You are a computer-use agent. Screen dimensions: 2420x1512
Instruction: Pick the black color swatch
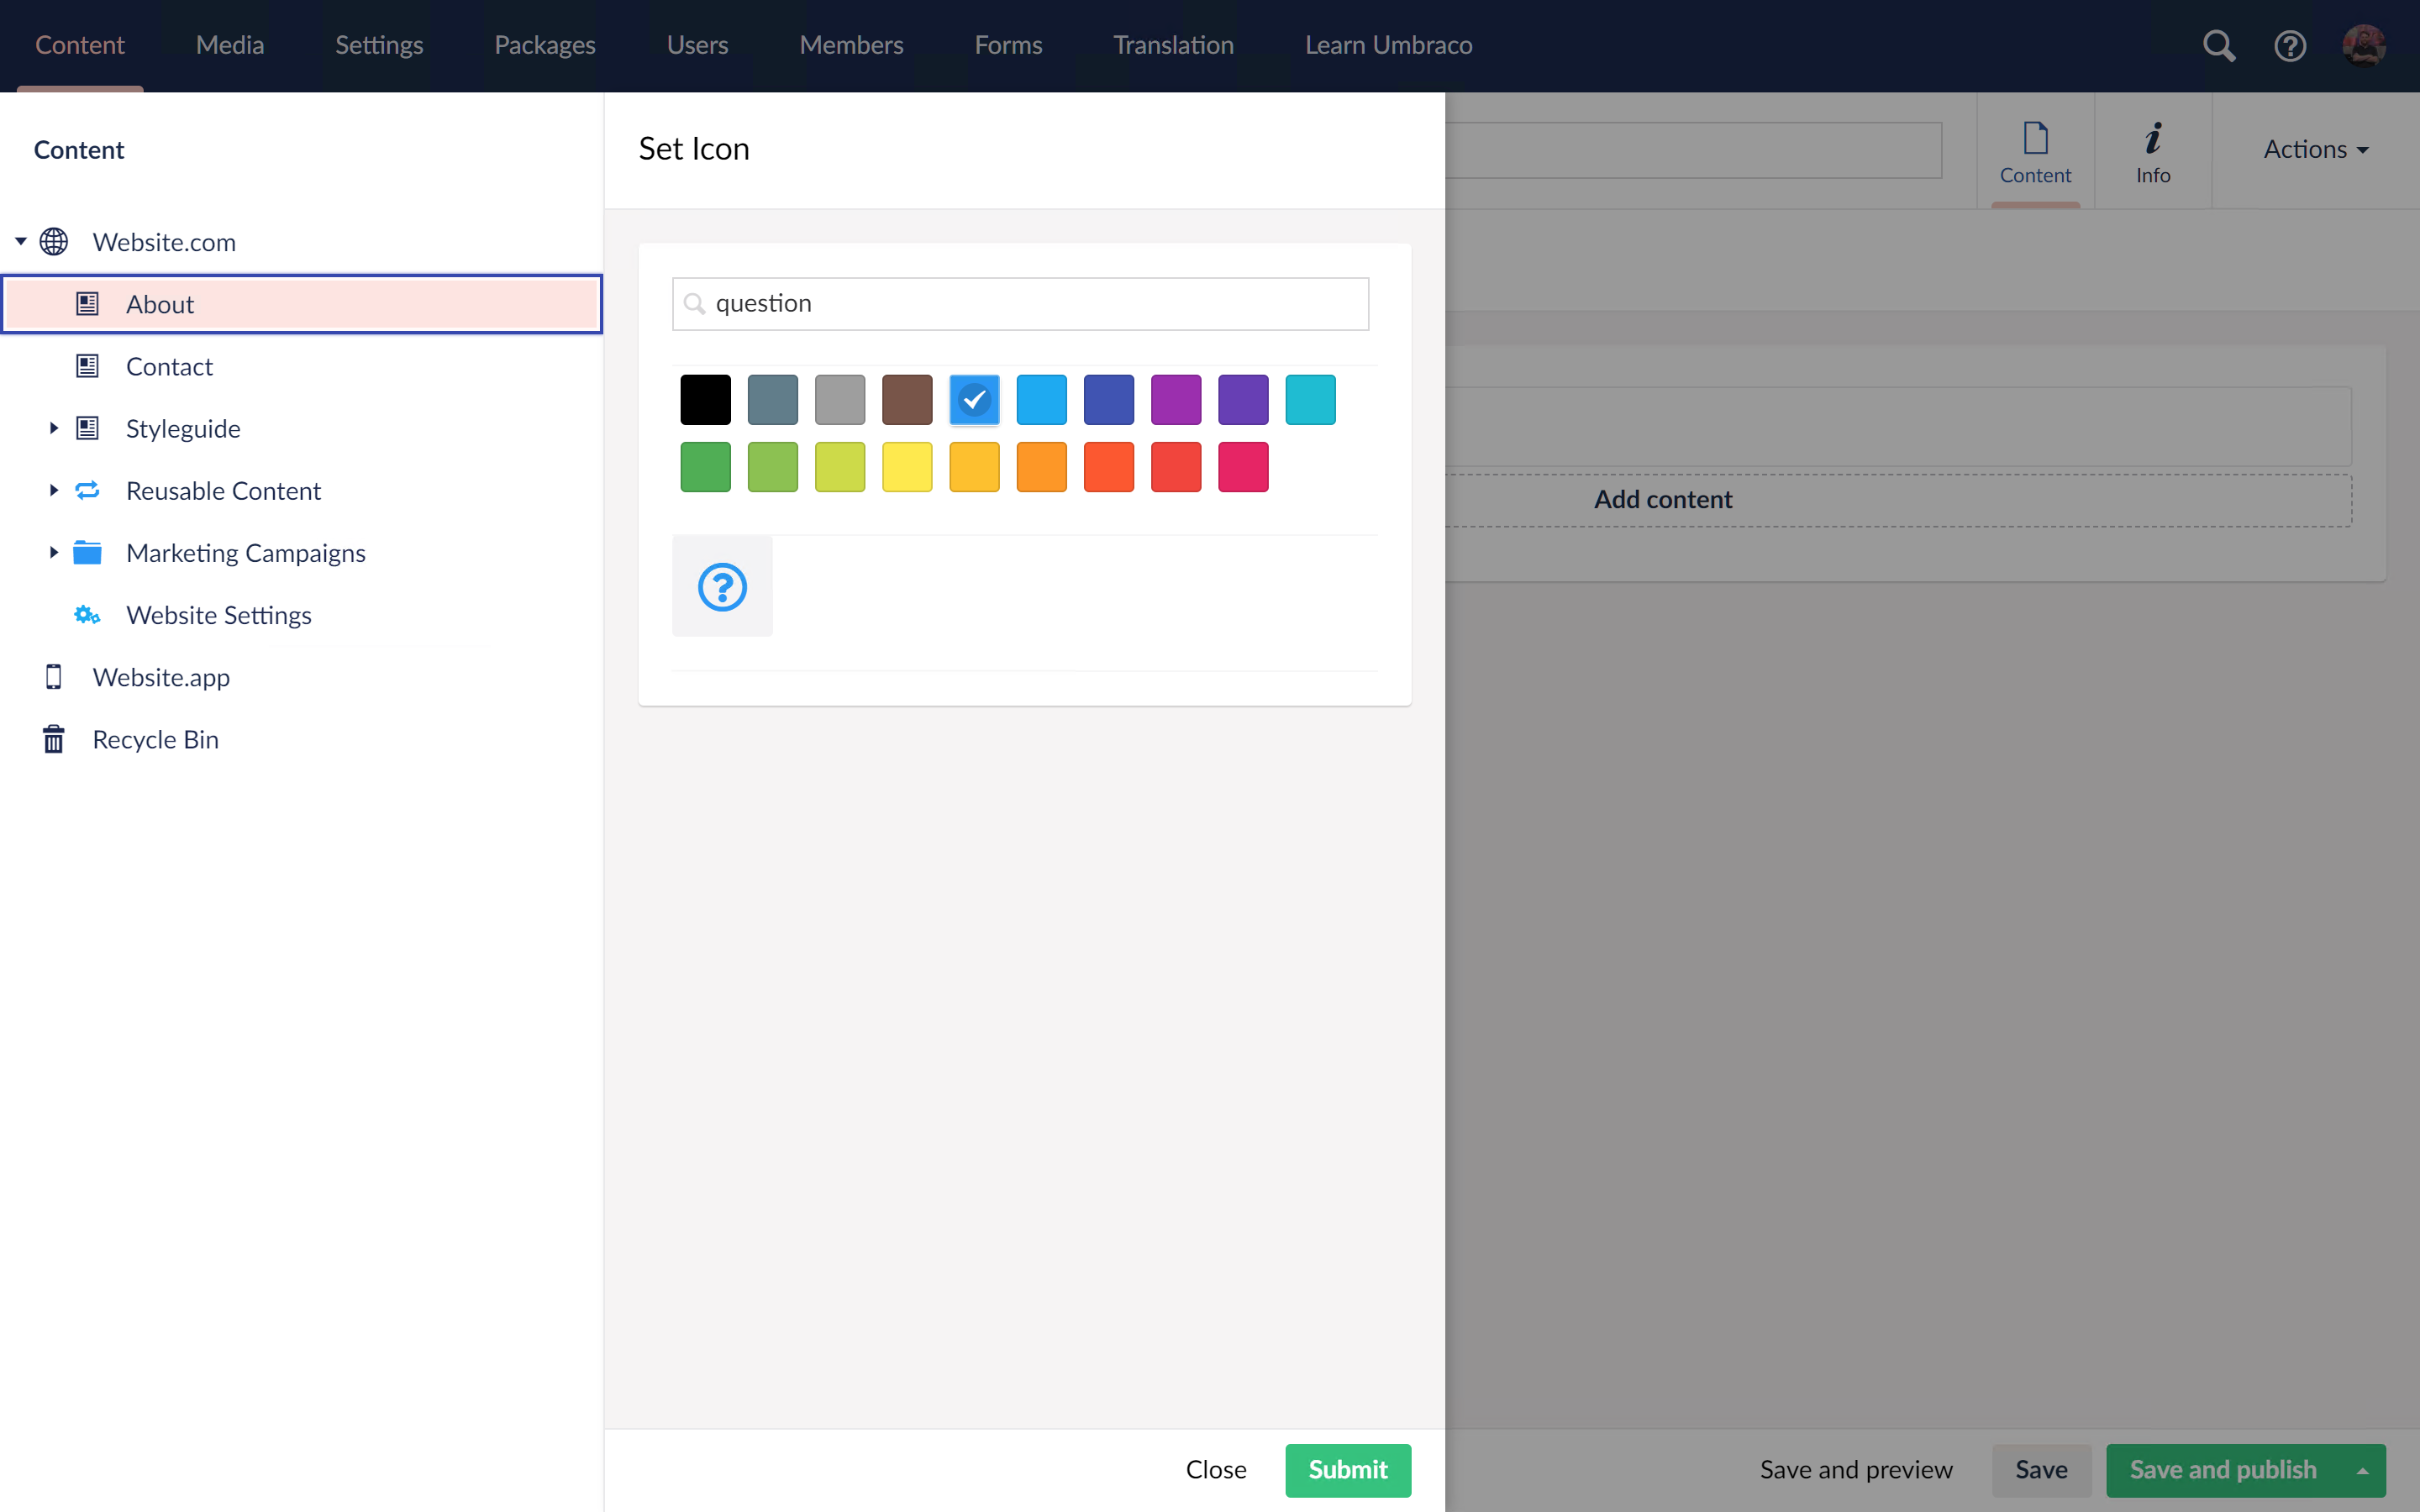click(705, 400)
